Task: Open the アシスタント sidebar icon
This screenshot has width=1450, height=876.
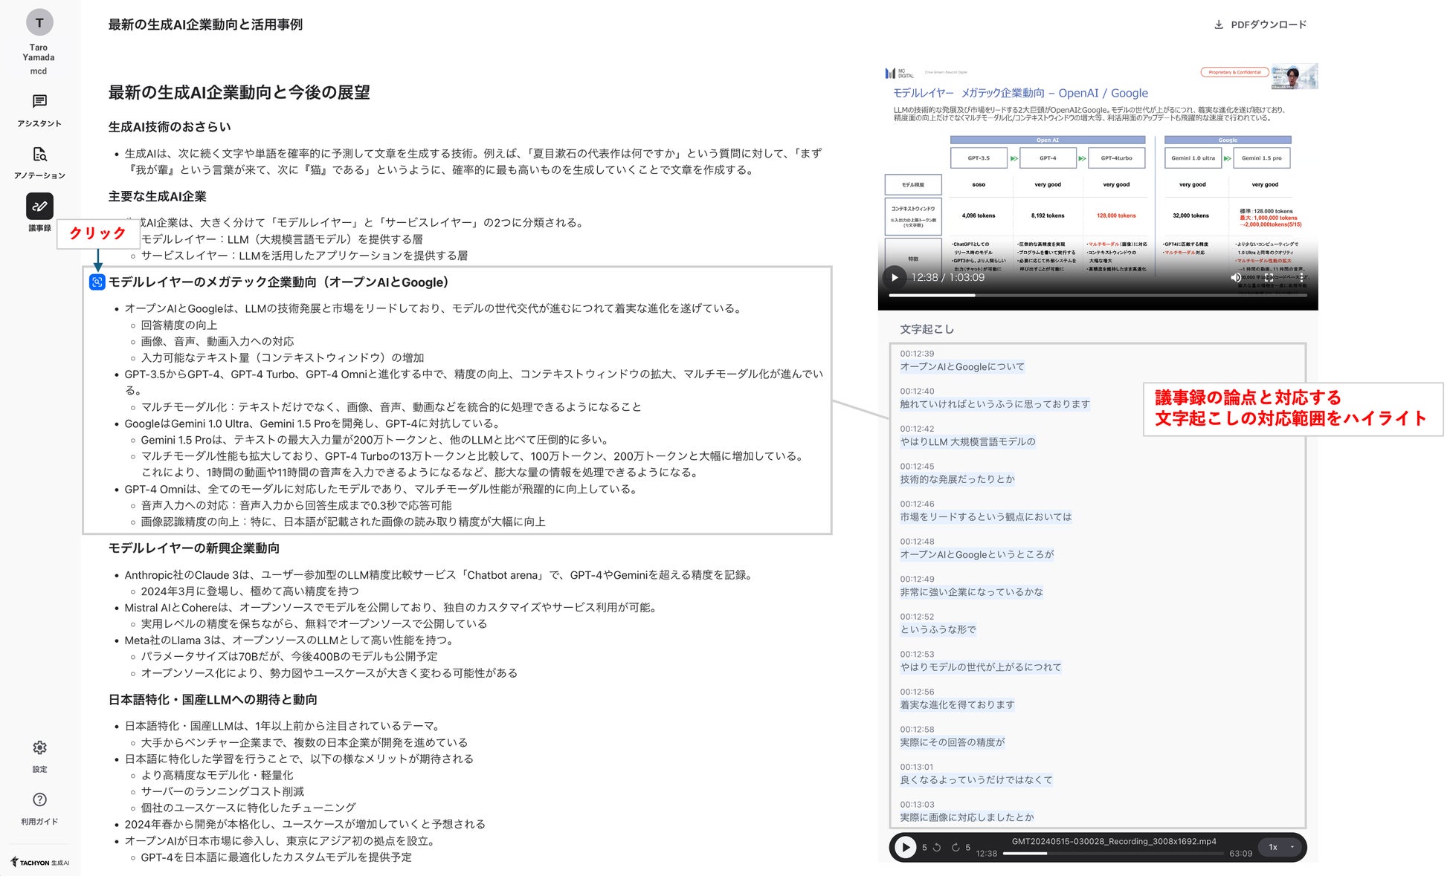Action: [39, 102]
